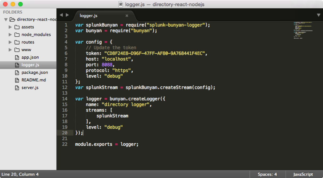
Task: Click the next tab right arrow
Action: click(67, 15)
